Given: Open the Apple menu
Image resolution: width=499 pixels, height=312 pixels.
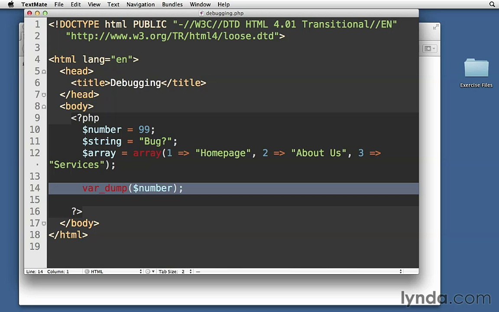Looking at the screenshot, I should click(11, 4).
